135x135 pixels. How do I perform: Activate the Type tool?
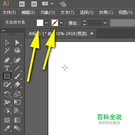pos(7,68)
